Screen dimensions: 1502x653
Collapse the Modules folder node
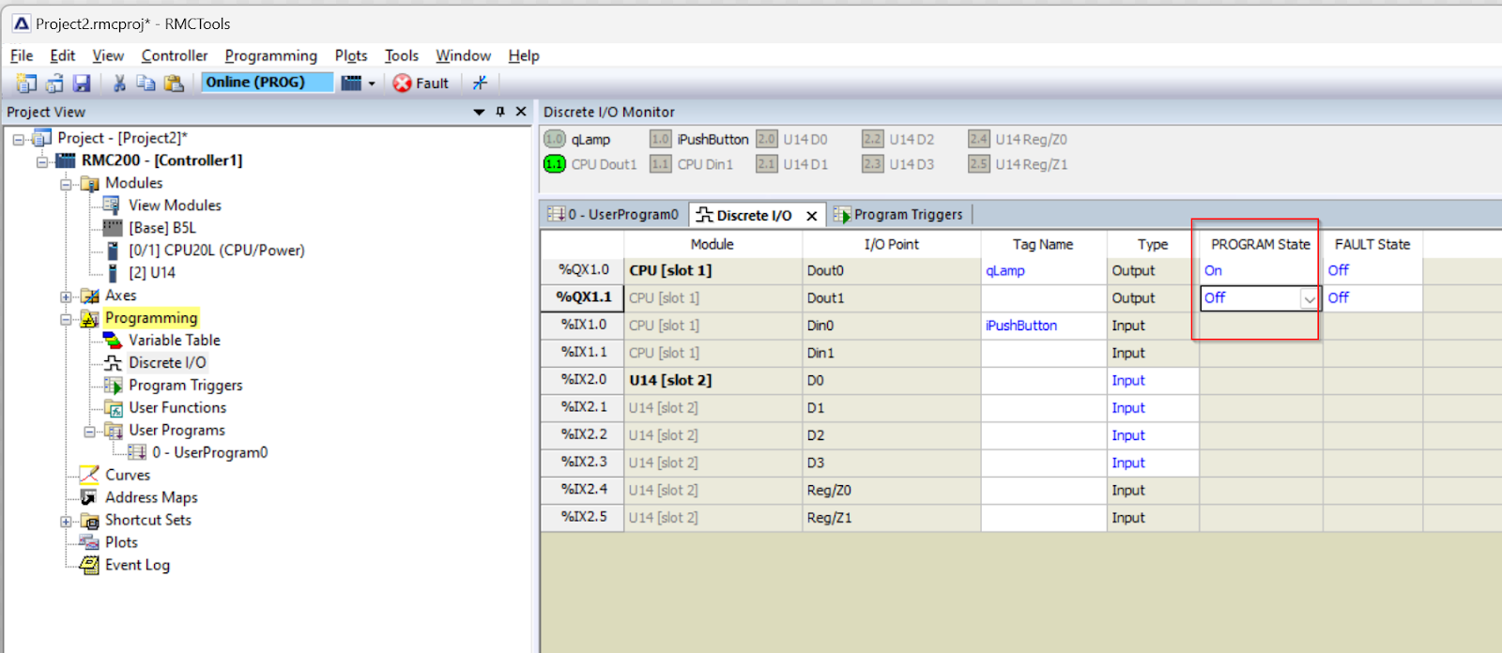(x=66, y=184)
